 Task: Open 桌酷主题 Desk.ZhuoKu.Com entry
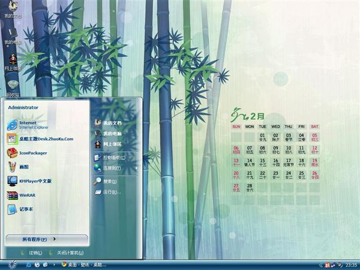coord(40,139)
